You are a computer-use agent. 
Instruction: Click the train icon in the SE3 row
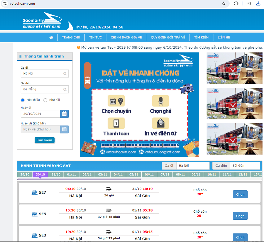point(109,232)
